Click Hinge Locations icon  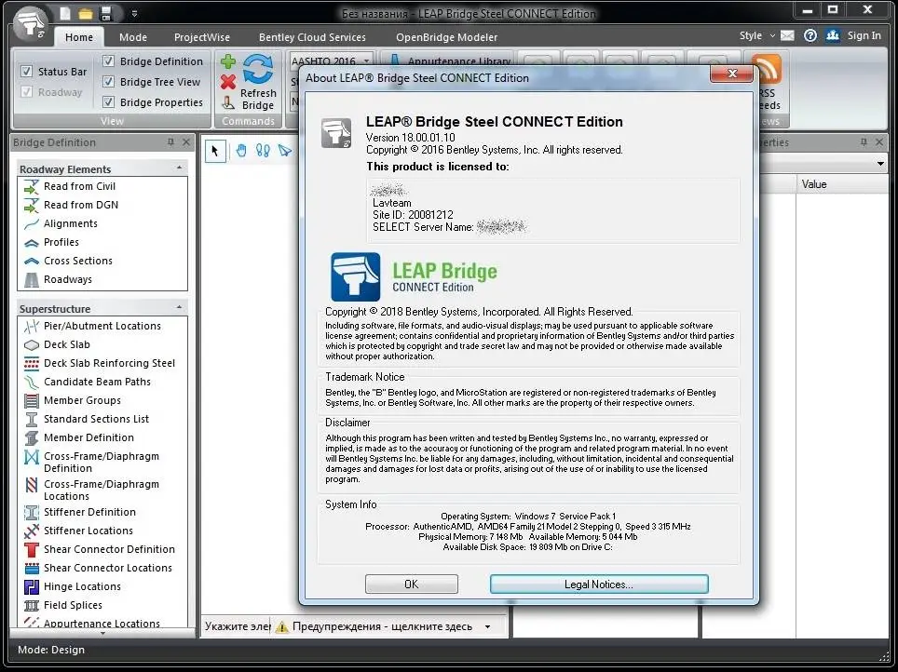[x=32, y=586]
